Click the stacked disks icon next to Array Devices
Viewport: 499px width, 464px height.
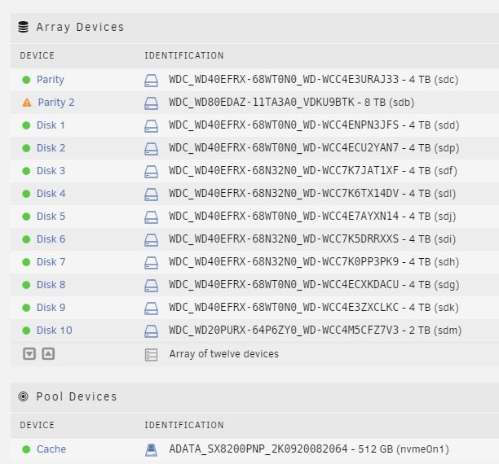click(x=23, y=27)
